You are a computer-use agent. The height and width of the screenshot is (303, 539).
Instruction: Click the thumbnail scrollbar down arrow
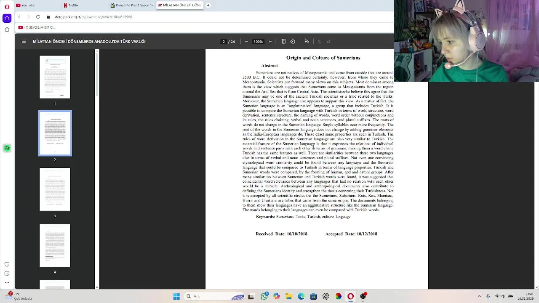point(97,287)
